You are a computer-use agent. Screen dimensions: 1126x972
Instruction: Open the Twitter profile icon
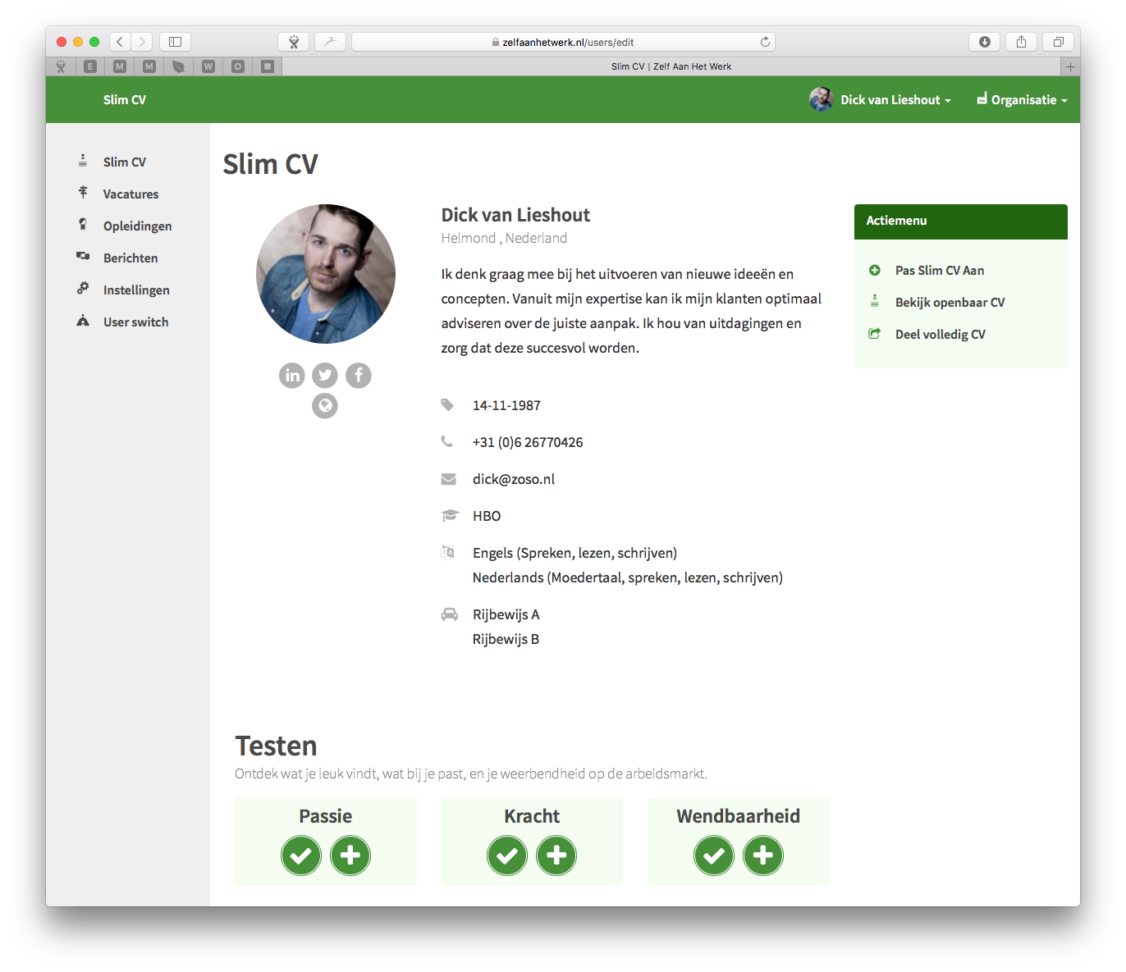(x=325, y=376)
